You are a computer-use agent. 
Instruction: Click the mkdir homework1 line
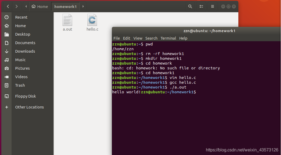tap(147, 58)
